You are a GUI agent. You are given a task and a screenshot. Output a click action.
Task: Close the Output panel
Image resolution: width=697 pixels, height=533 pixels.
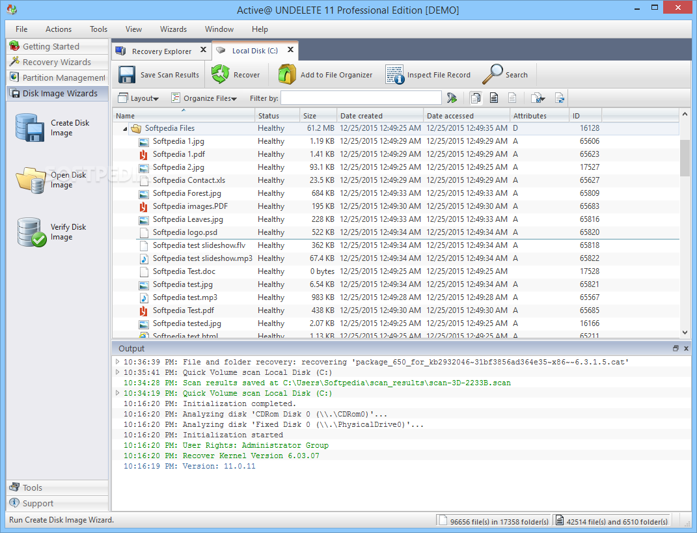point(686,349)
